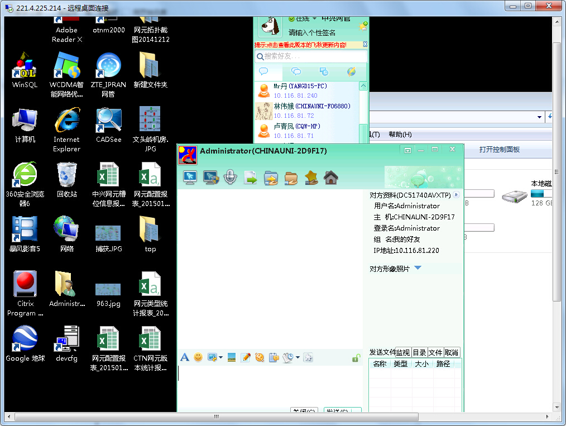Close the yellow update tip bar
This screenshot has height=426, width=566.
[x=365, y=44]
